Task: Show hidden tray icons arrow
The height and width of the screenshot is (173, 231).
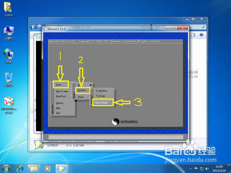Action: point(191,169)
